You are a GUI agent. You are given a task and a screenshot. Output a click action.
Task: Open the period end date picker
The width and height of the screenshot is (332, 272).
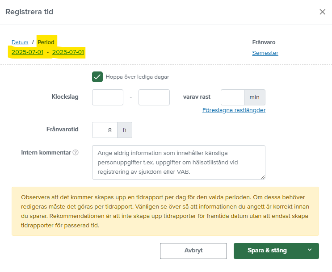pos(68,52)
